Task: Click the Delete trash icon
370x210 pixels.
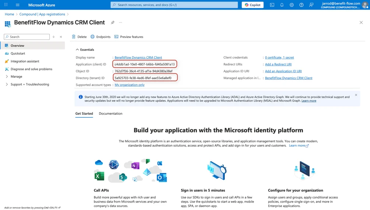Action: tap(74, 36)
